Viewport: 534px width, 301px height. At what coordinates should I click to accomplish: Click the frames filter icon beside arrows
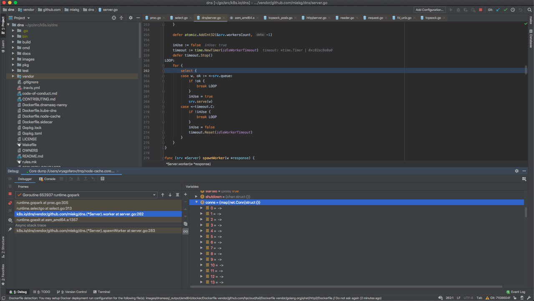[x=177, y=195]
